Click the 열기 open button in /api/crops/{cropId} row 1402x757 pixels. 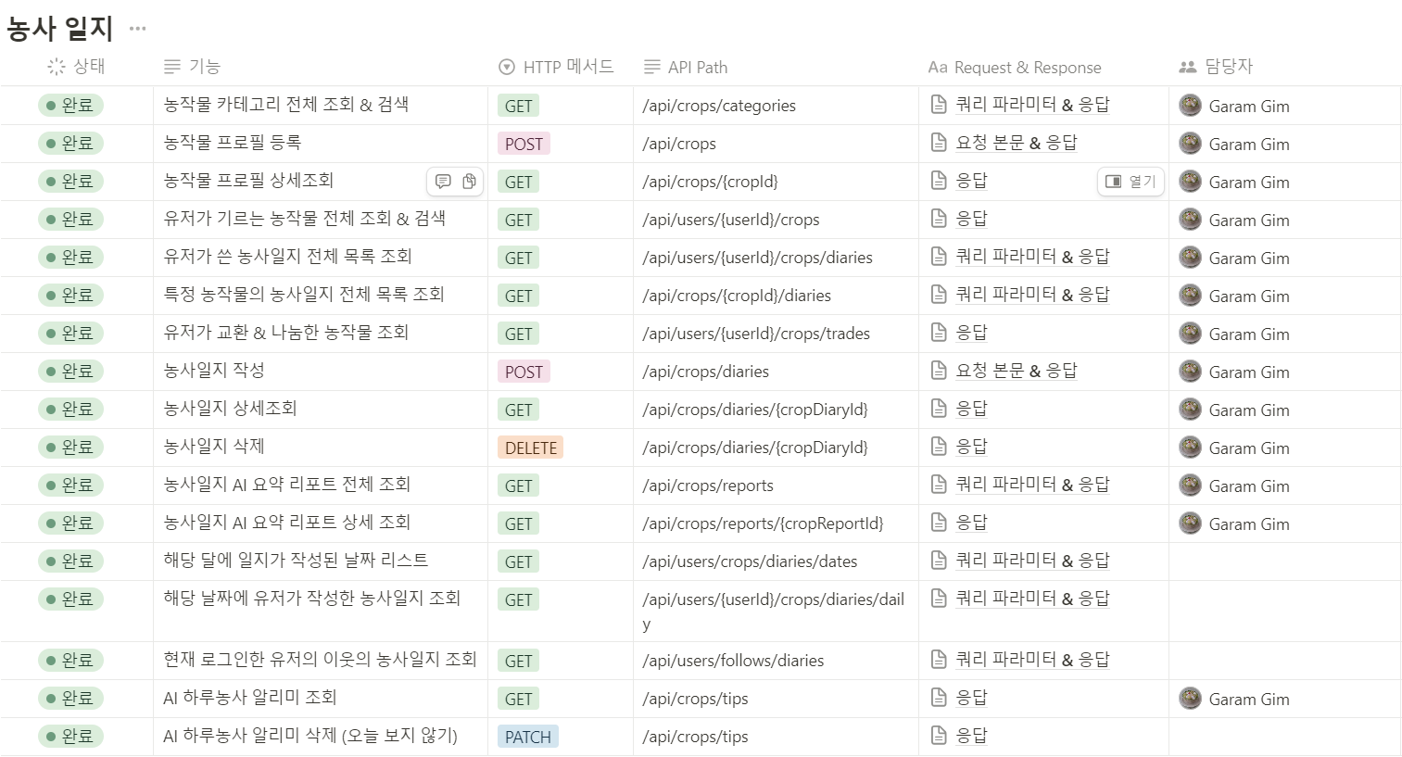[x=1130, y=182]
